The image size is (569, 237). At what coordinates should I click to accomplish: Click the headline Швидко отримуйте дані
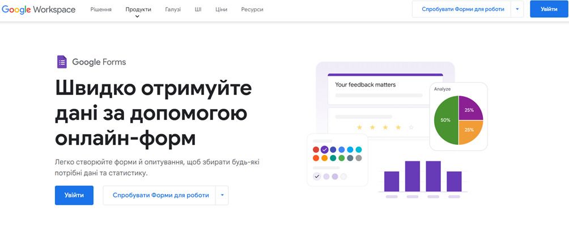point(153,113)
